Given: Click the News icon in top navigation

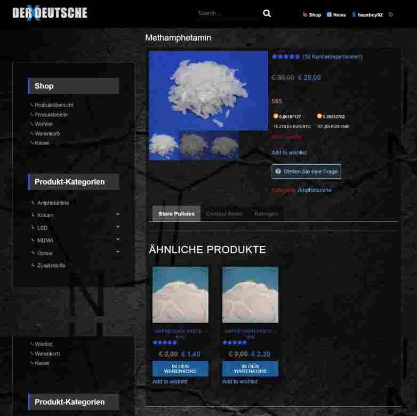Looking at the screenshot, I should tap(329, 15).
